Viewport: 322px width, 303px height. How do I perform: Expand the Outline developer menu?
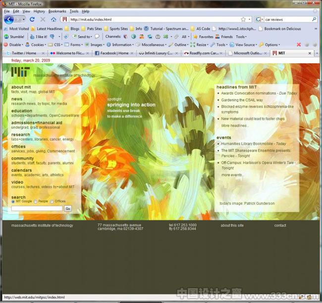[x=178, y=44]
